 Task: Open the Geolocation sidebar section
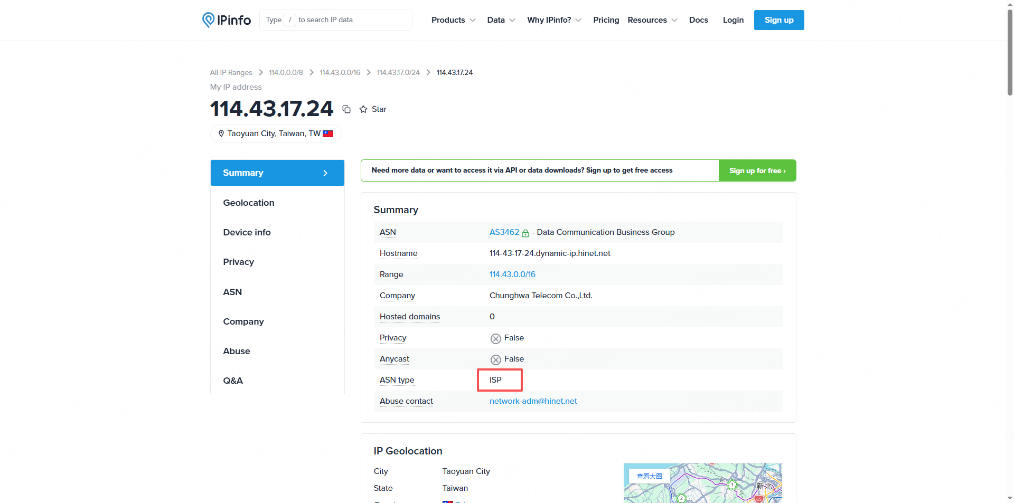point(249,203)
